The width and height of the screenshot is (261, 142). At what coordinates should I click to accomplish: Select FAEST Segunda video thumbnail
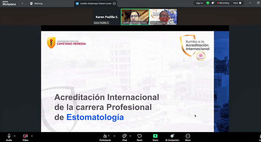click(163, 17)
